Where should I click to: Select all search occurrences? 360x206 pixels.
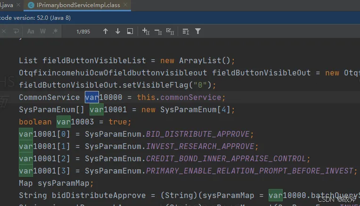(170, 32)
